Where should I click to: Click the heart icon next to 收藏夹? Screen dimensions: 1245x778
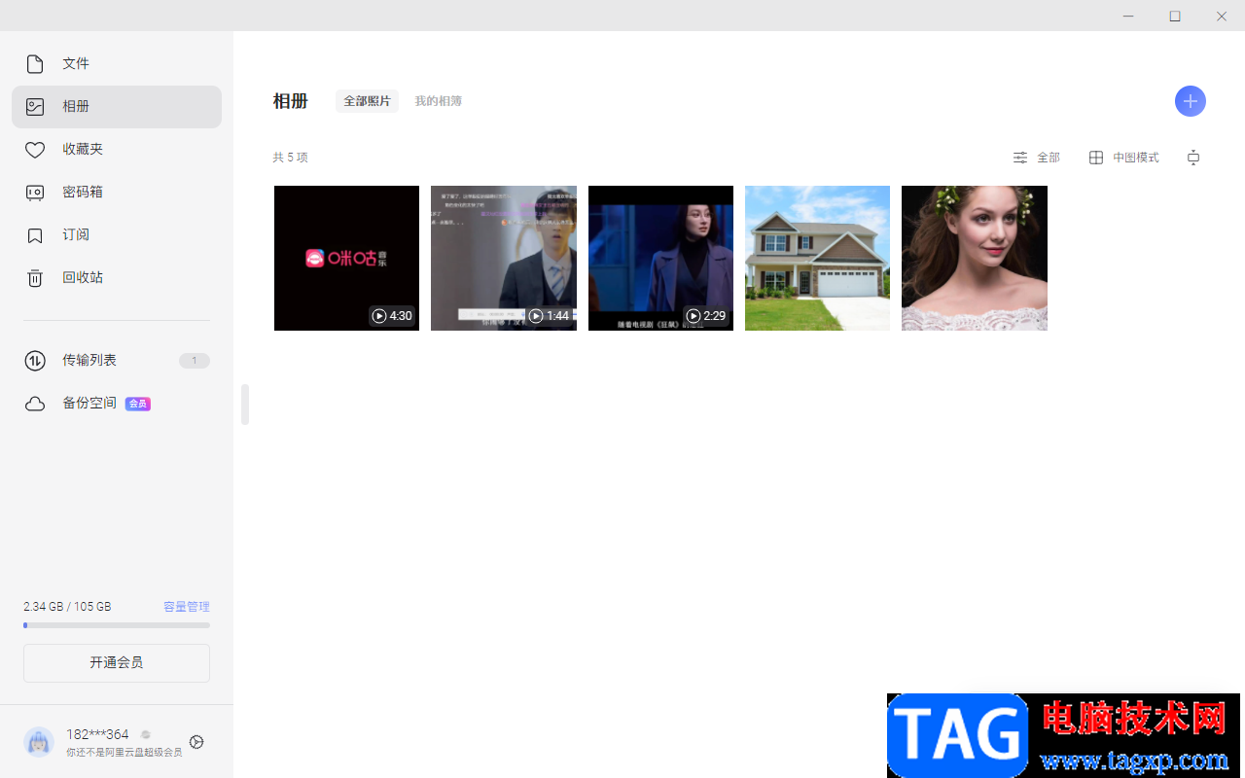tap(35, 150)
